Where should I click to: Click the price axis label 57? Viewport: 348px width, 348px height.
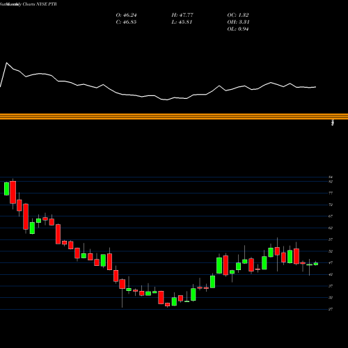[331, 239]
